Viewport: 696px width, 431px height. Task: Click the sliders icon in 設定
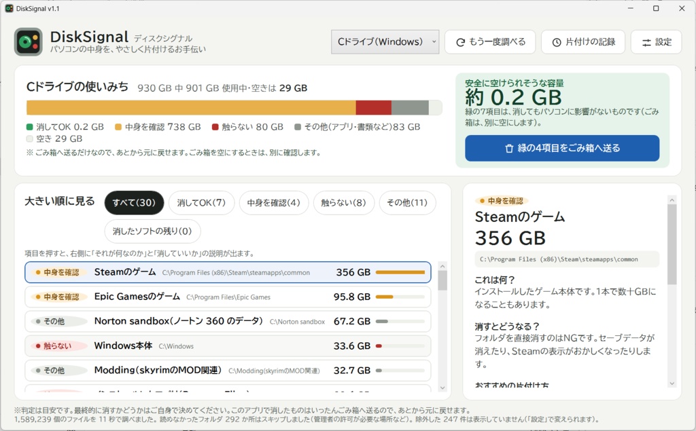(647, 42)
